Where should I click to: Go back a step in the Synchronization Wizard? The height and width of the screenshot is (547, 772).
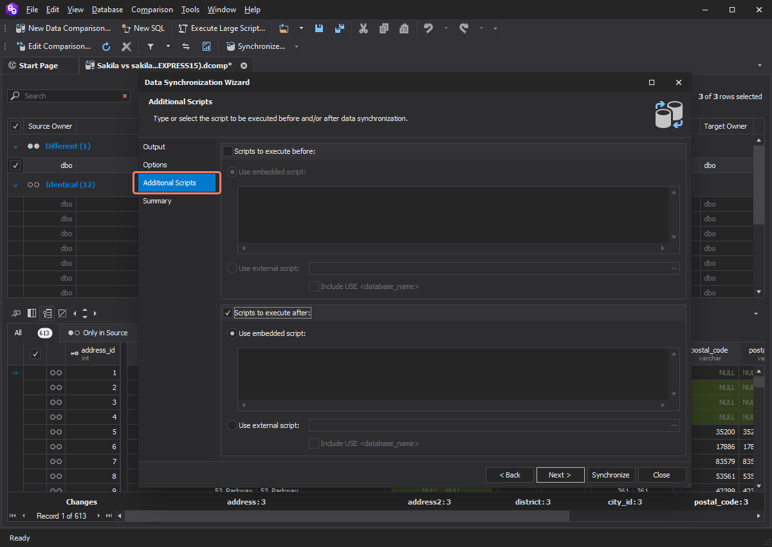509,475
